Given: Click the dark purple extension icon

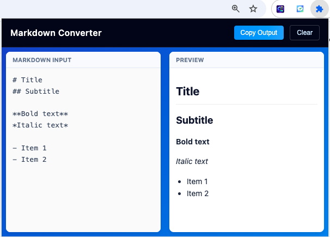Looking at the screenshot, I should point(280,9).
